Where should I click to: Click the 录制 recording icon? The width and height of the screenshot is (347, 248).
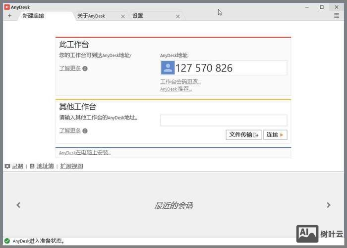pos(7,166)
